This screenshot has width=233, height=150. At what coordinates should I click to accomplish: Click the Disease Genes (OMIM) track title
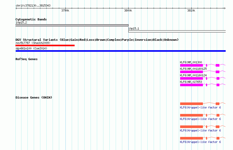pos(34,97)
